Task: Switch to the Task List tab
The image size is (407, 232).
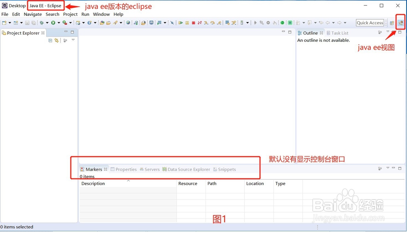Action: tap(337, 33)
